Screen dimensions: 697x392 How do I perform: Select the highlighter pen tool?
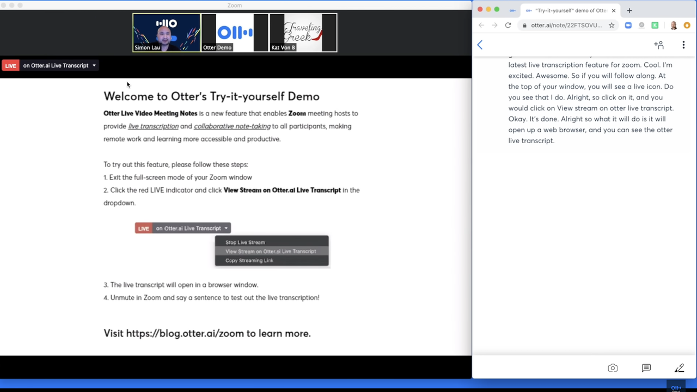[679, 368]
